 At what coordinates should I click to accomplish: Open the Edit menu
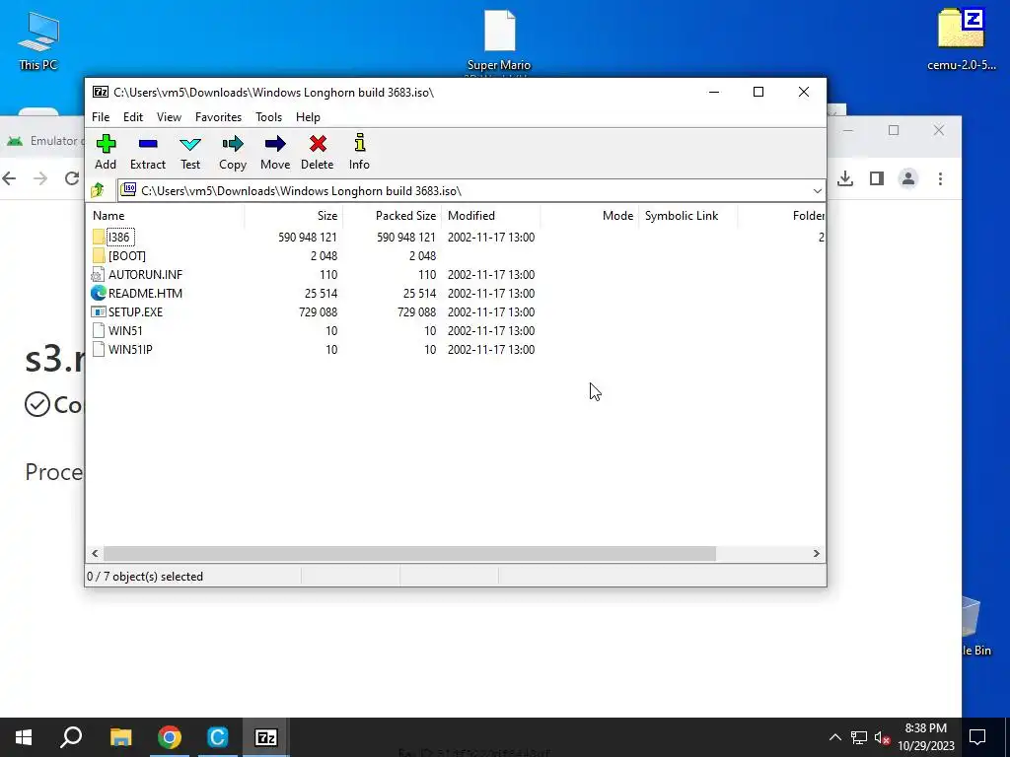[133, 117]
